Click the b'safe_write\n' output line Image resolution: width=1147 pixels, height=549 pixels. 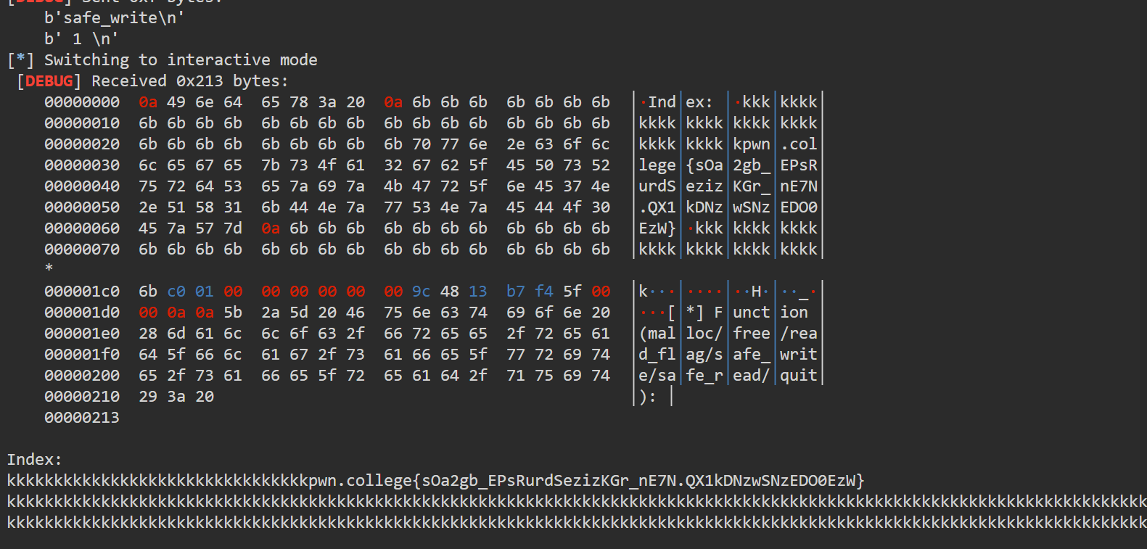[114, 17]
